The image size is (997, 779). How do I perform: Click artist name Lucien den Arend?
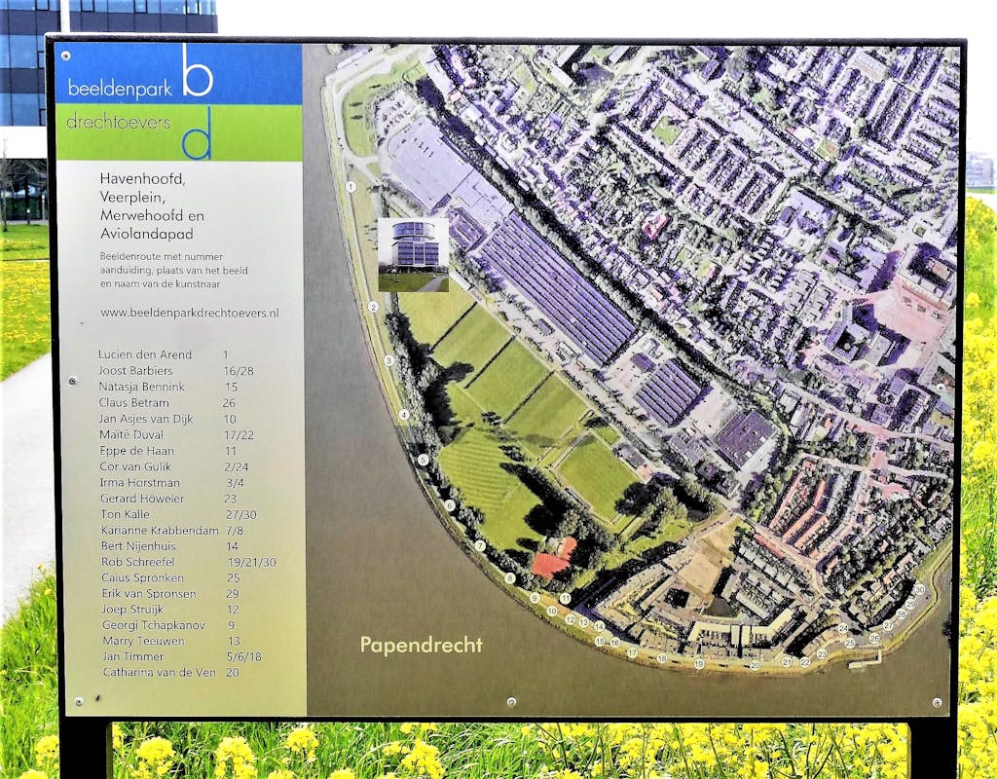coord(145,354)
